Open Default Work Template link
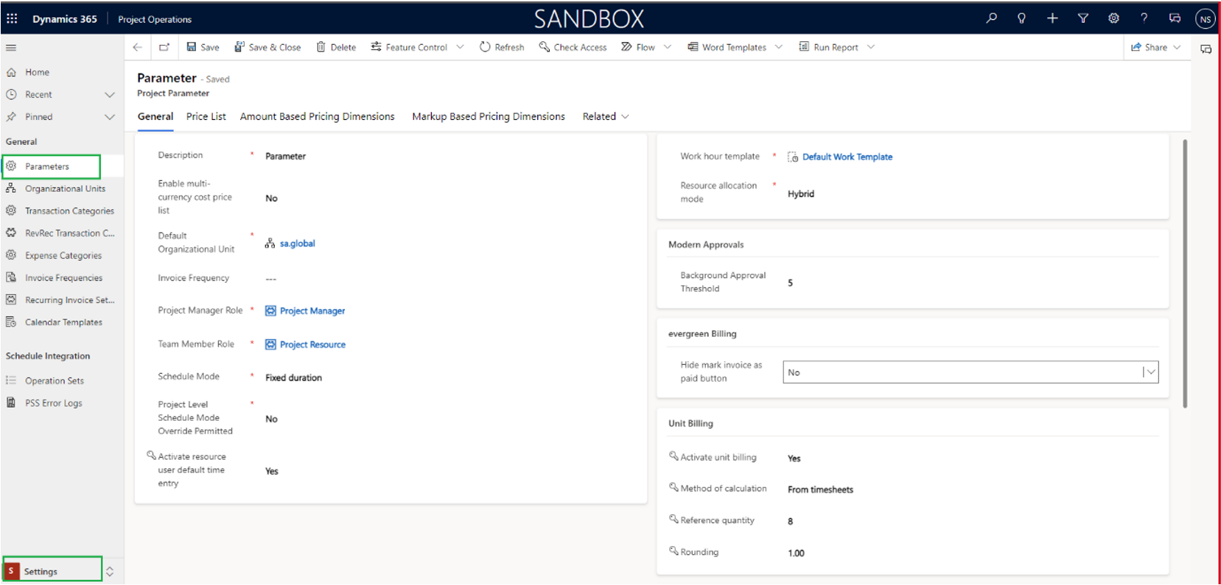This screenshot has height=585, width=1221. point(847,157)
